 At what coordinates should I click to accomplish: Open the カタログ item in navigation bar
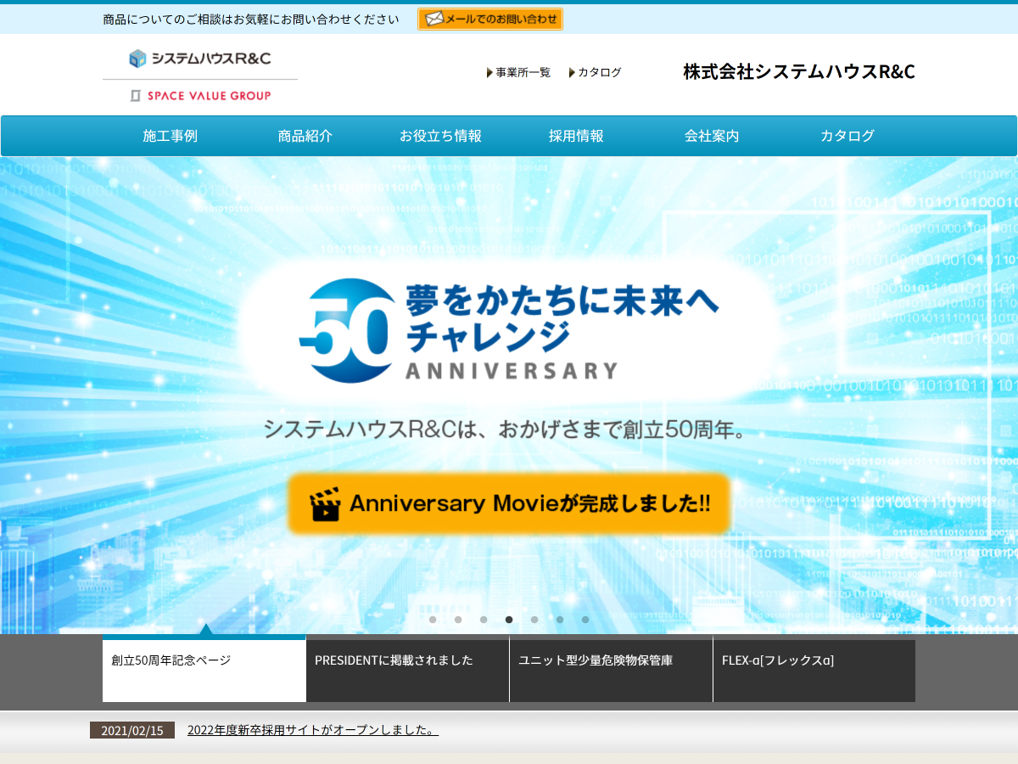tap(847, 136)
